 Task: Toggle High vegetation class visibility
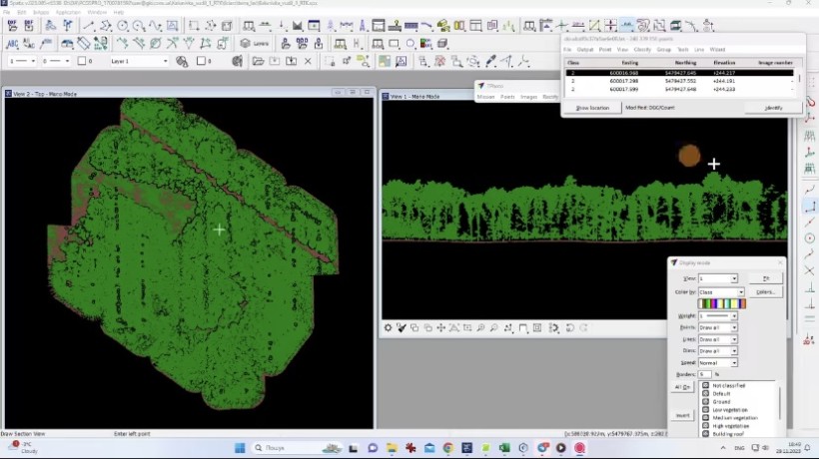705,426
